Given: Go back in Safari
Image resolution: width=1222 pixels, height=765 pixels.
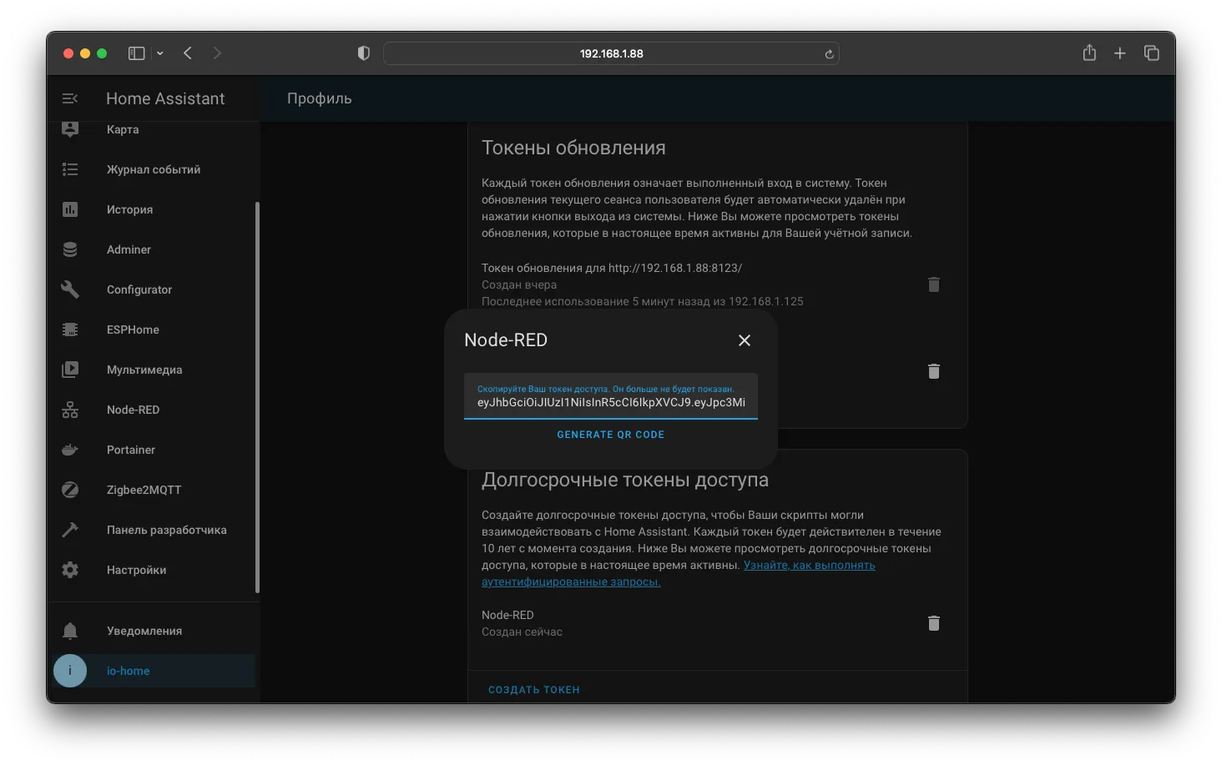Looking at the screenshot, I should (x=188, y=53).
